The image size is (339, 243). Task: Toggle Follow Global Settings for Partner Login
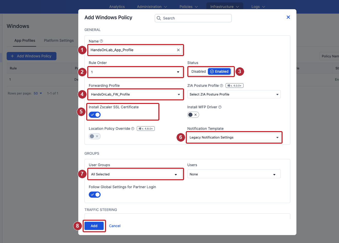[95, 195]
